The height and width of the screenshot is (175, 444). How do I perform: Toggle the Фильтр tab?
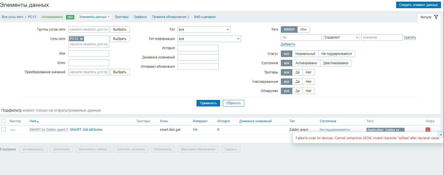(x=429, y=17)
